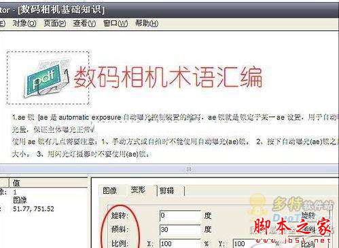Image resolution: width=339 pixels, height=248 pixels.
Task: Select the pdf logo image in the document
Action: click(48, 78)
